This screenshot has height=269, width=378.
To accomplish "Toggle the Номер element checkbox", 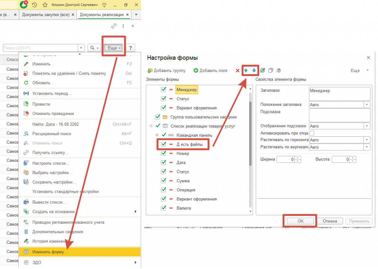I will coord(164,153).
